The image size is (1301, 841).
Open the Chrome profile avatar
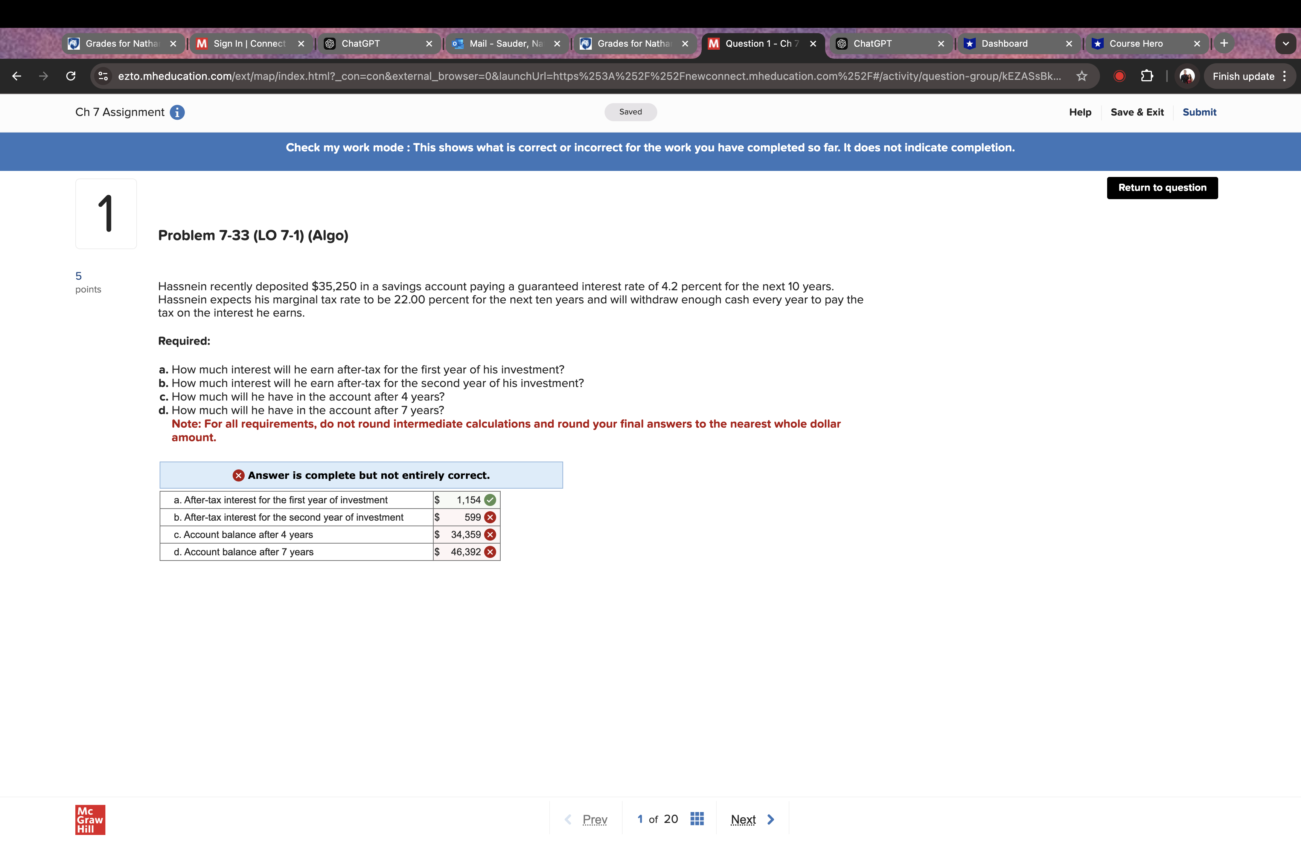point(1186,76)
